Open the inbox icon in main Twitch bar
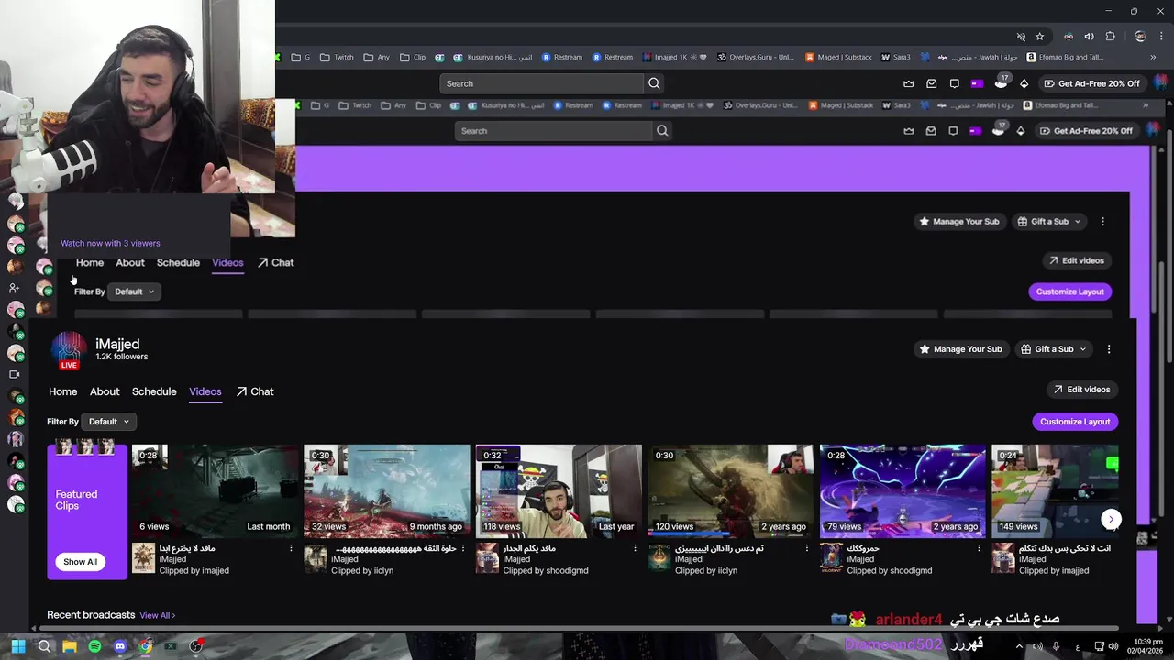The height and width of the screenshot is (660, 1174). click(931, 83)
